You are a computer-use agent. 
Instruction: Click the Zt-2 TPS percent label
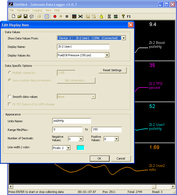click(x=156, y=86)
